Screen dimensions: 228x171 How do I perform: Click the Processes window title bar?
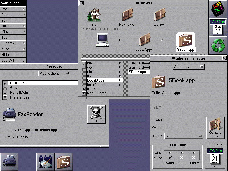coord(39,66)
